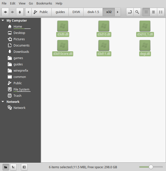Screen dimensions: 166x171
Task: Go forward with the right arrow button
Action: point(13,12)
